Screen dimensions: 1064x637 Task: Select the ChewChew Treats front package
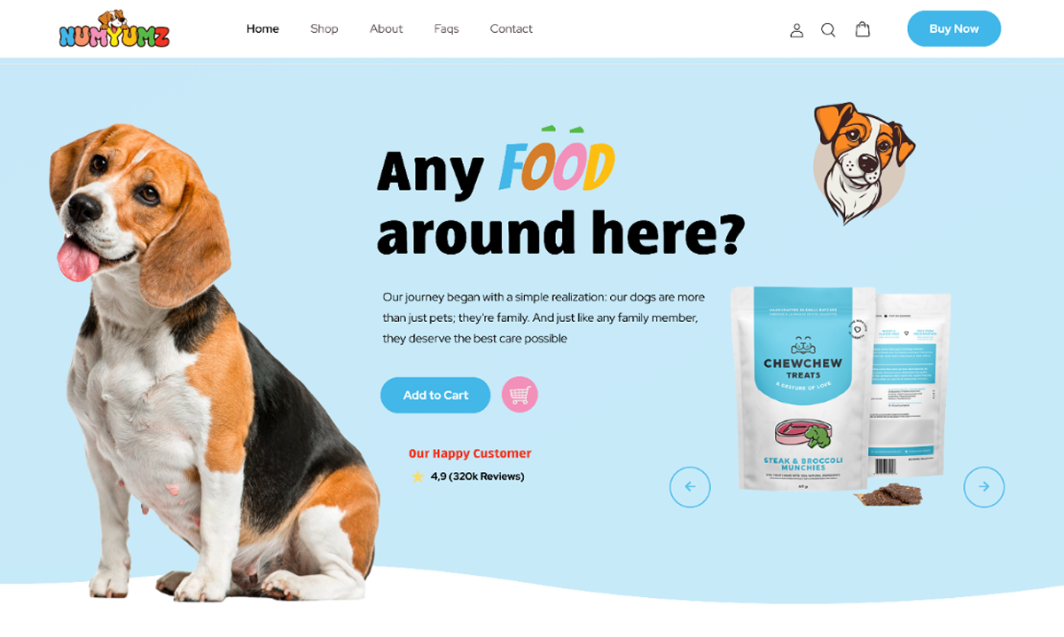tap(803, 389)
